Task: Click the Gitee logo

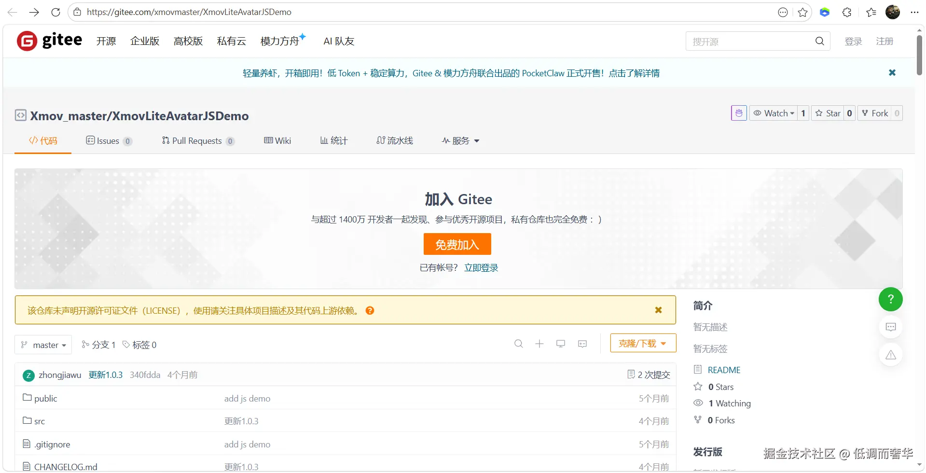Action: click(49, 41)
